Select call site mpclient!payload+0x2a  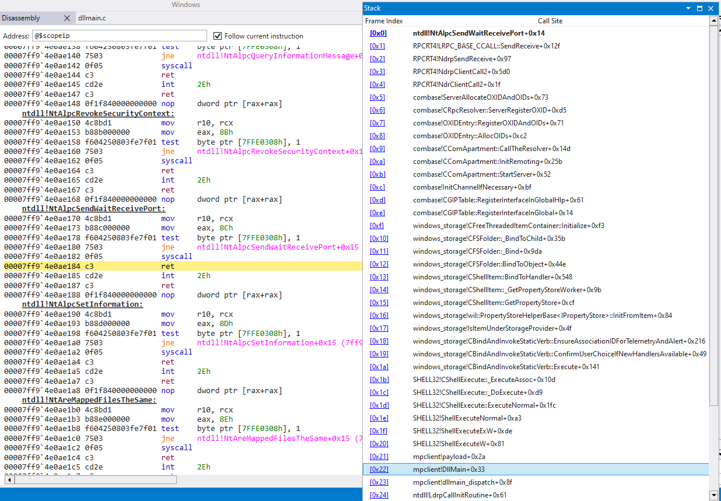click(x=449, y=457)
